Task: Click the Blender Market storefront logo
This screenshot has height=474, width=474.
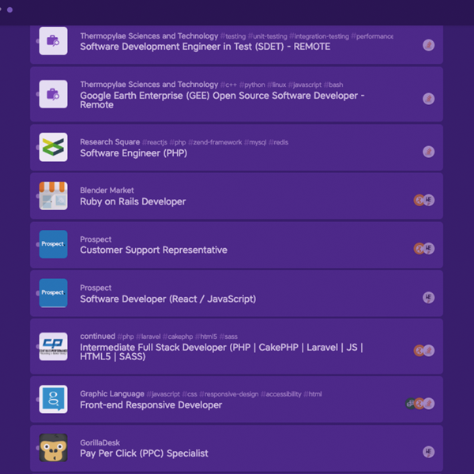Action: [53, 196]
